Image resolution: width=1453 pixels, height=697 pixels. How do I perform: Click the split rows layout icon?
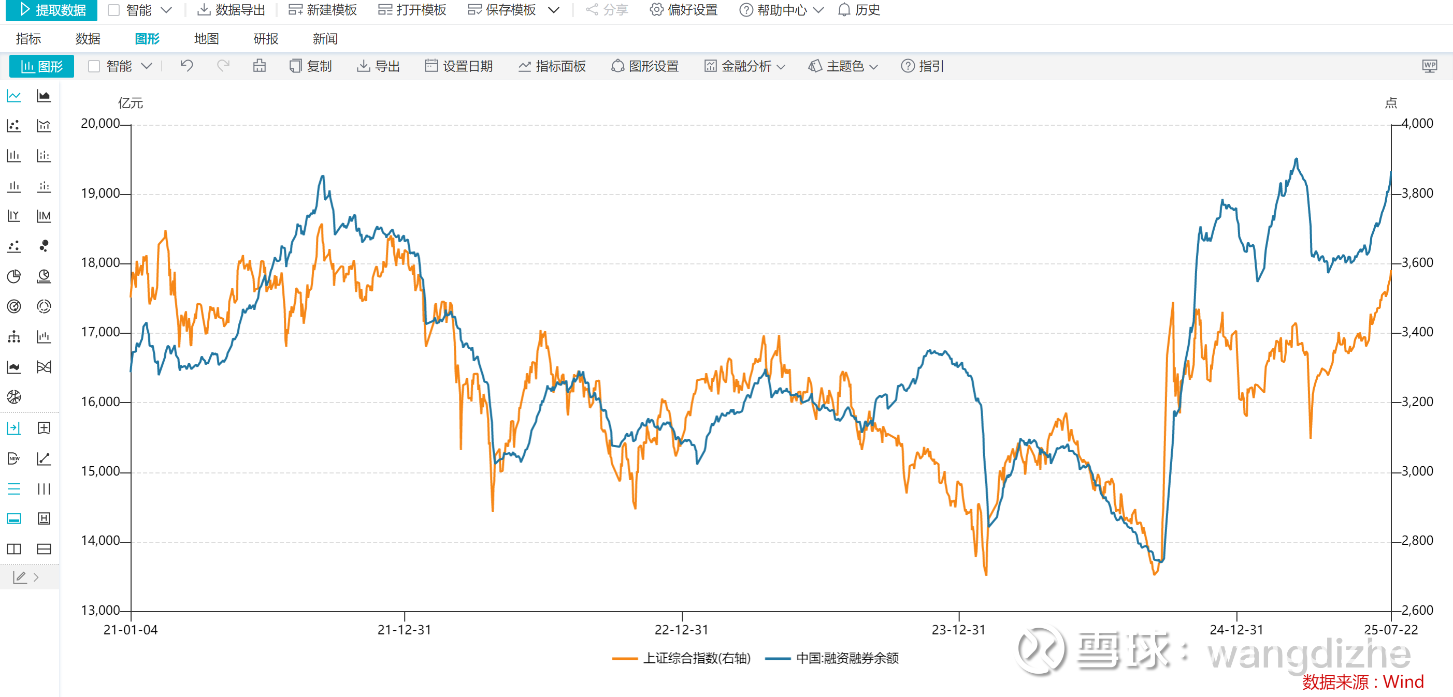click(x=44, y=549)
